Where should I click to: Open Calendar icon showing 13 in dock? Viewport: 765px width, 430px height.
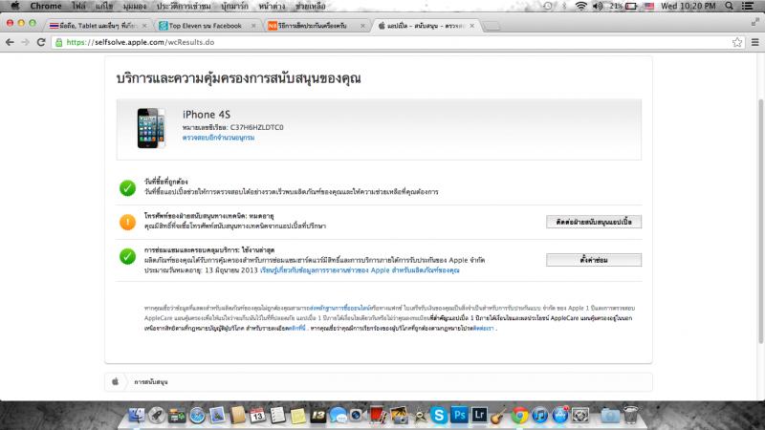257,416
